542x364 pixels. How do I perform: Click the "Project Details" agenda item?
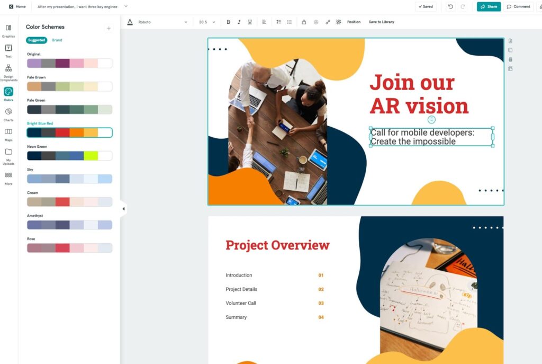[241, 289]
